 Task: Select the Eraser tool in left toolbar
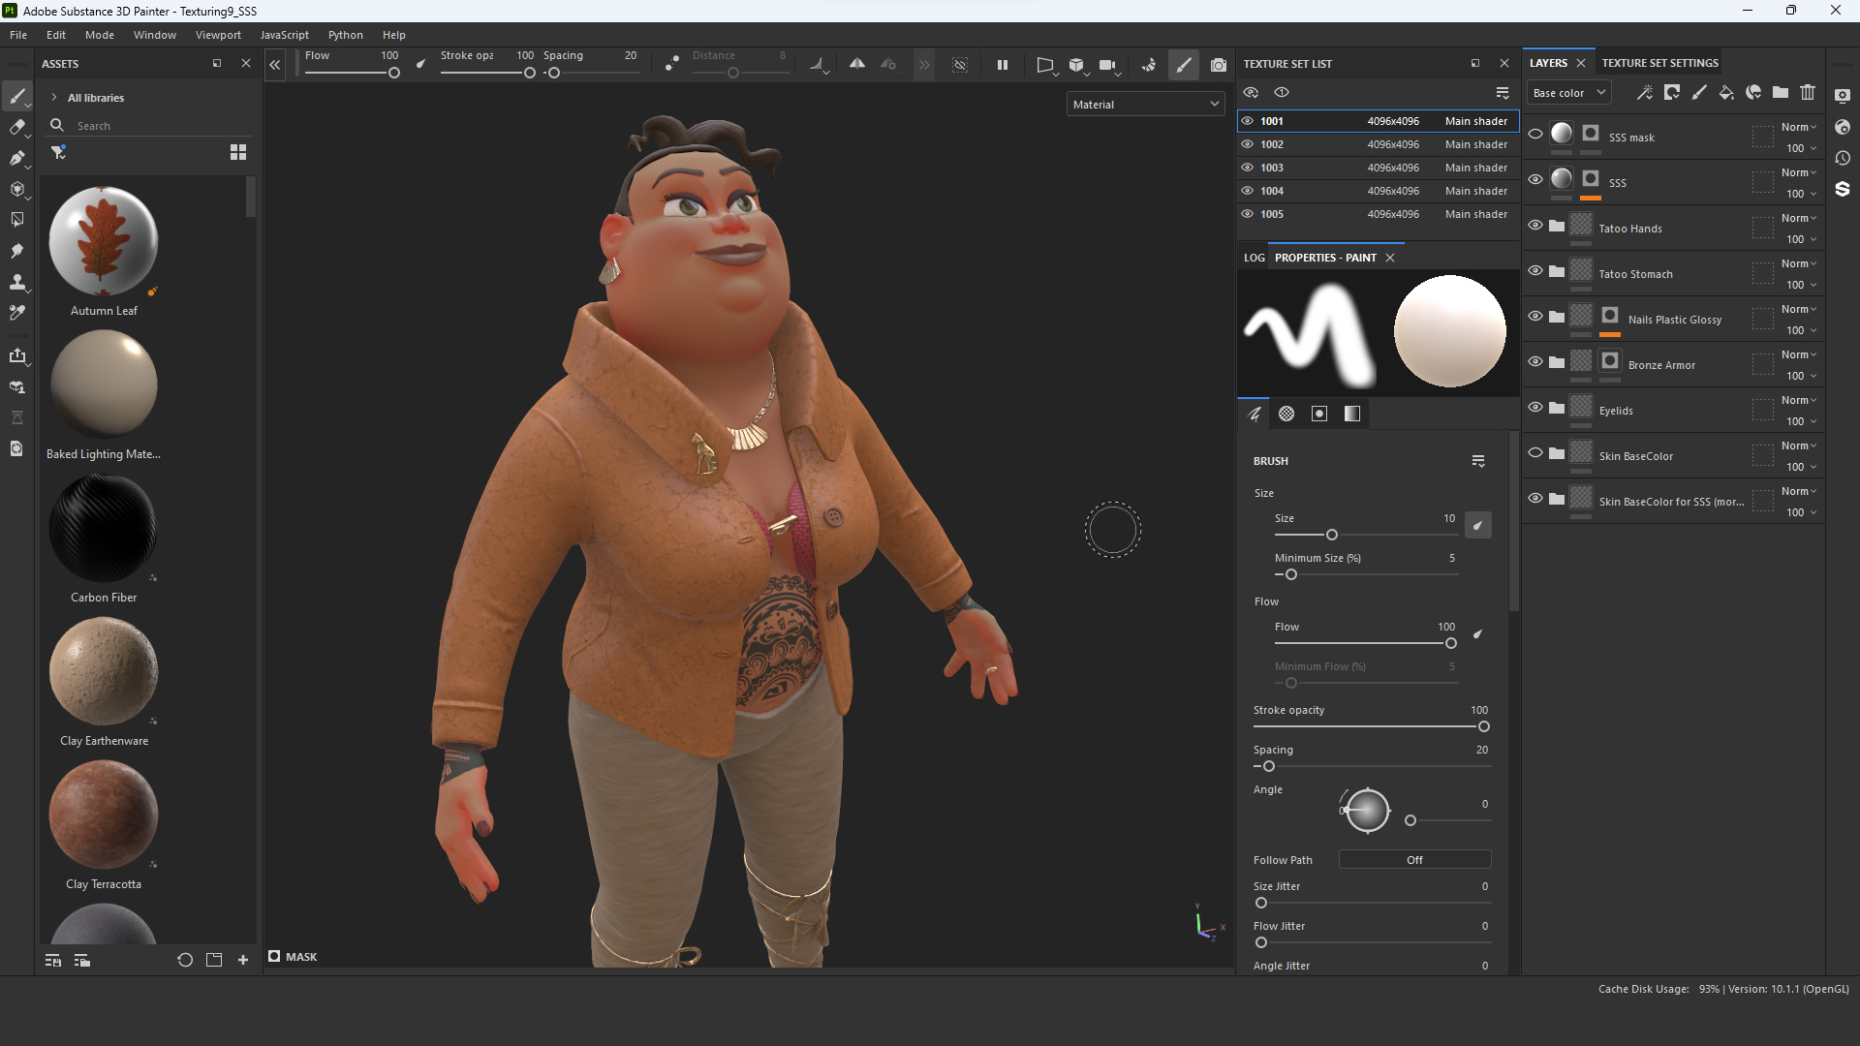point(16,127)
